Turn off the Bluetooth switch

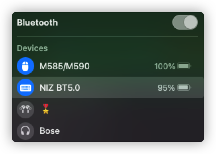pyautogui.click(x=185, y=23)
